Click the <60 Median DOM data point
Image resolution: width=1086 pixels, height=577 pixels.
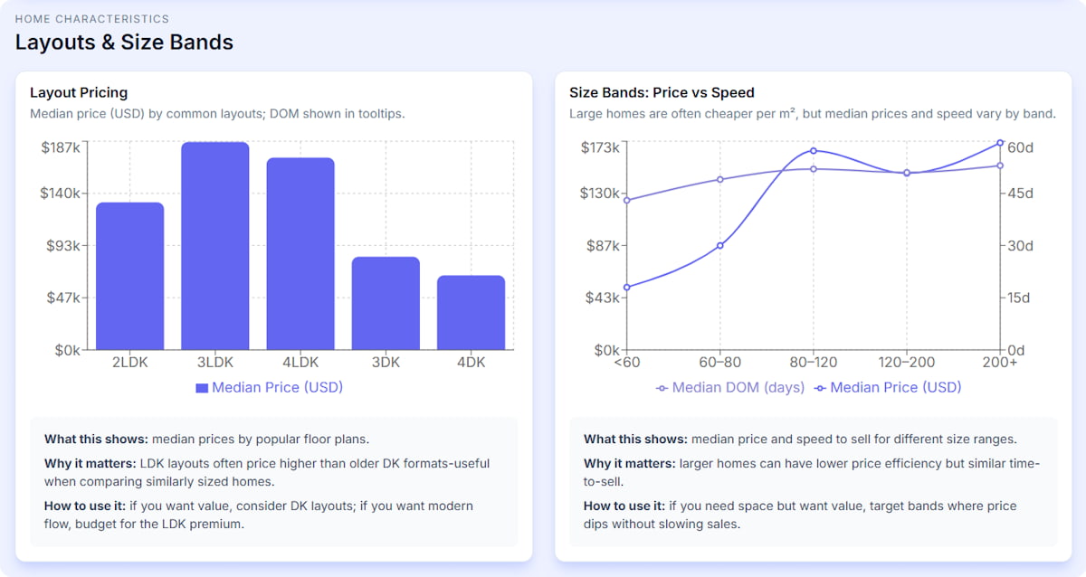point(626,200)
